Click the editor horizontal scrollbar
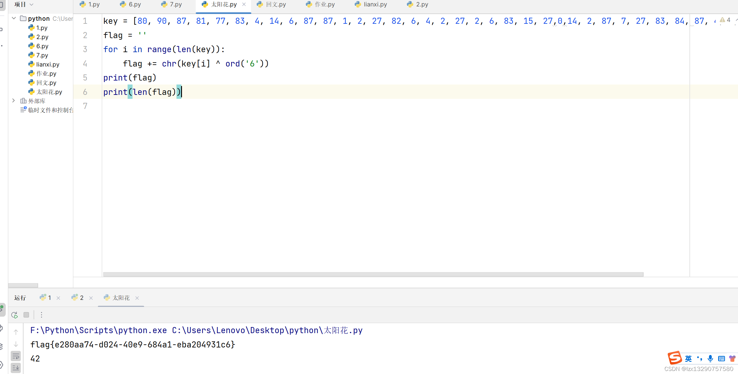 coord(373,274)
